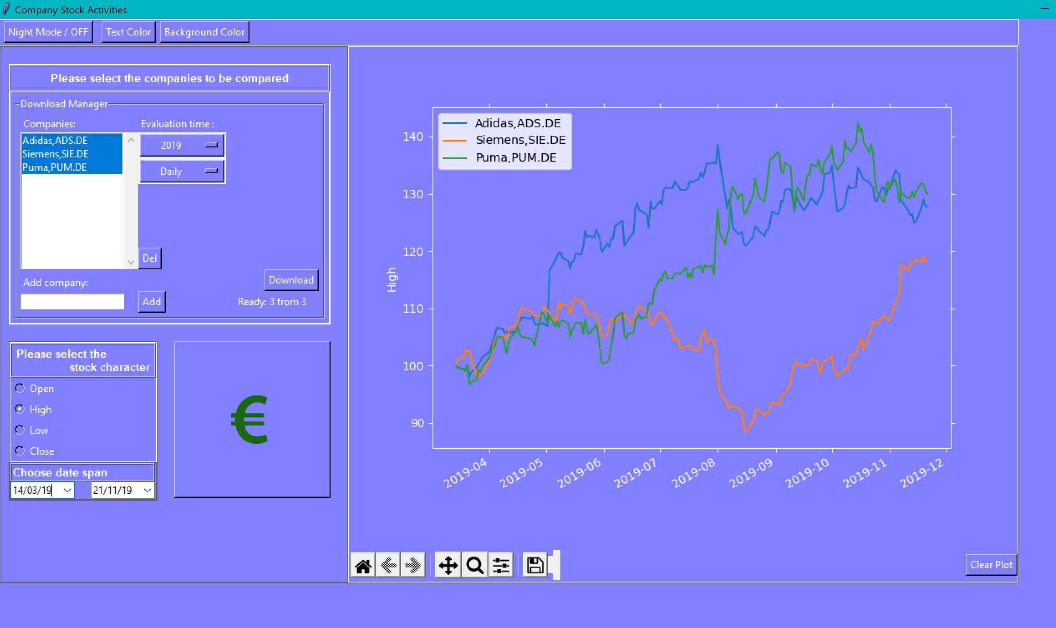Viewport: 1056px width, 628px height.
Task: Toggle Night Mode / OFF button
Action: pos(48,32)
